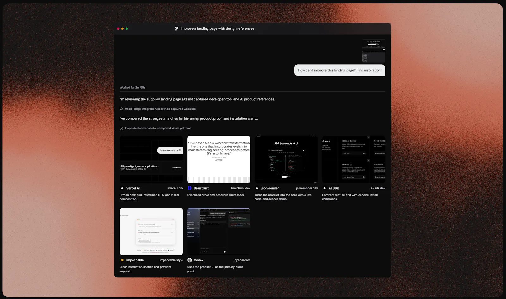
Task: Click the Clear installation section description
Action: pos(145,269)
